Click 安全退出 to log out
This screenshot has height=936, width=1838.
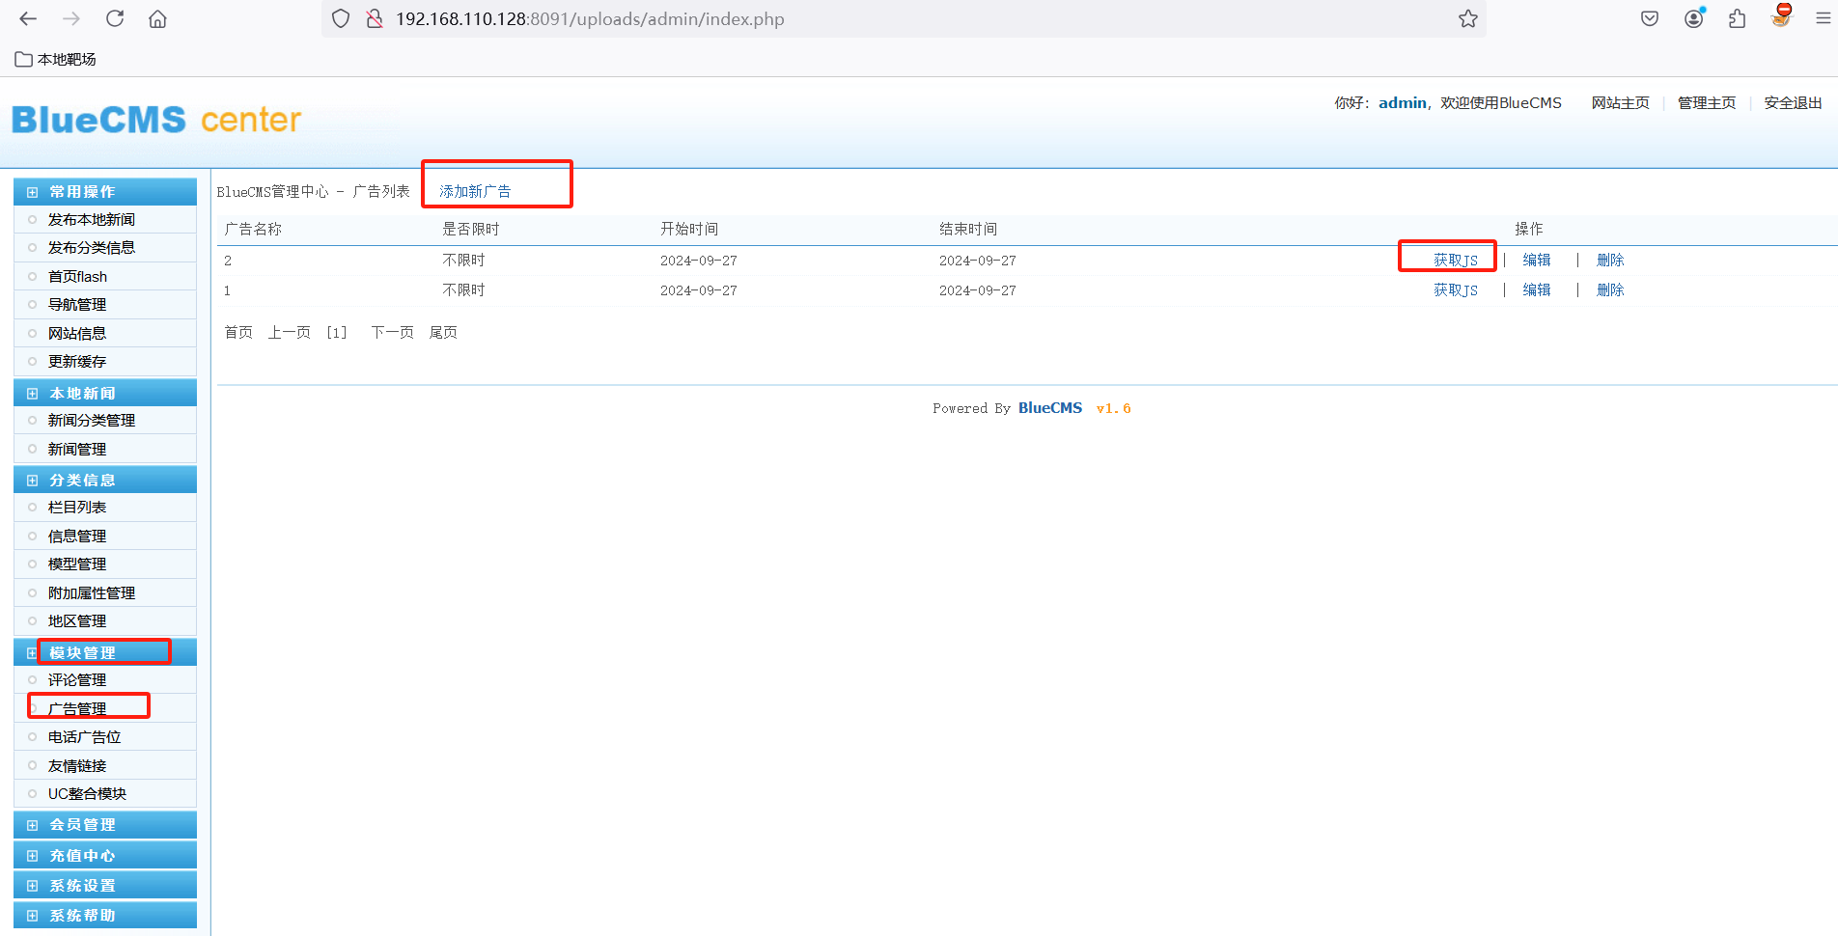(x=1793, y=103)
